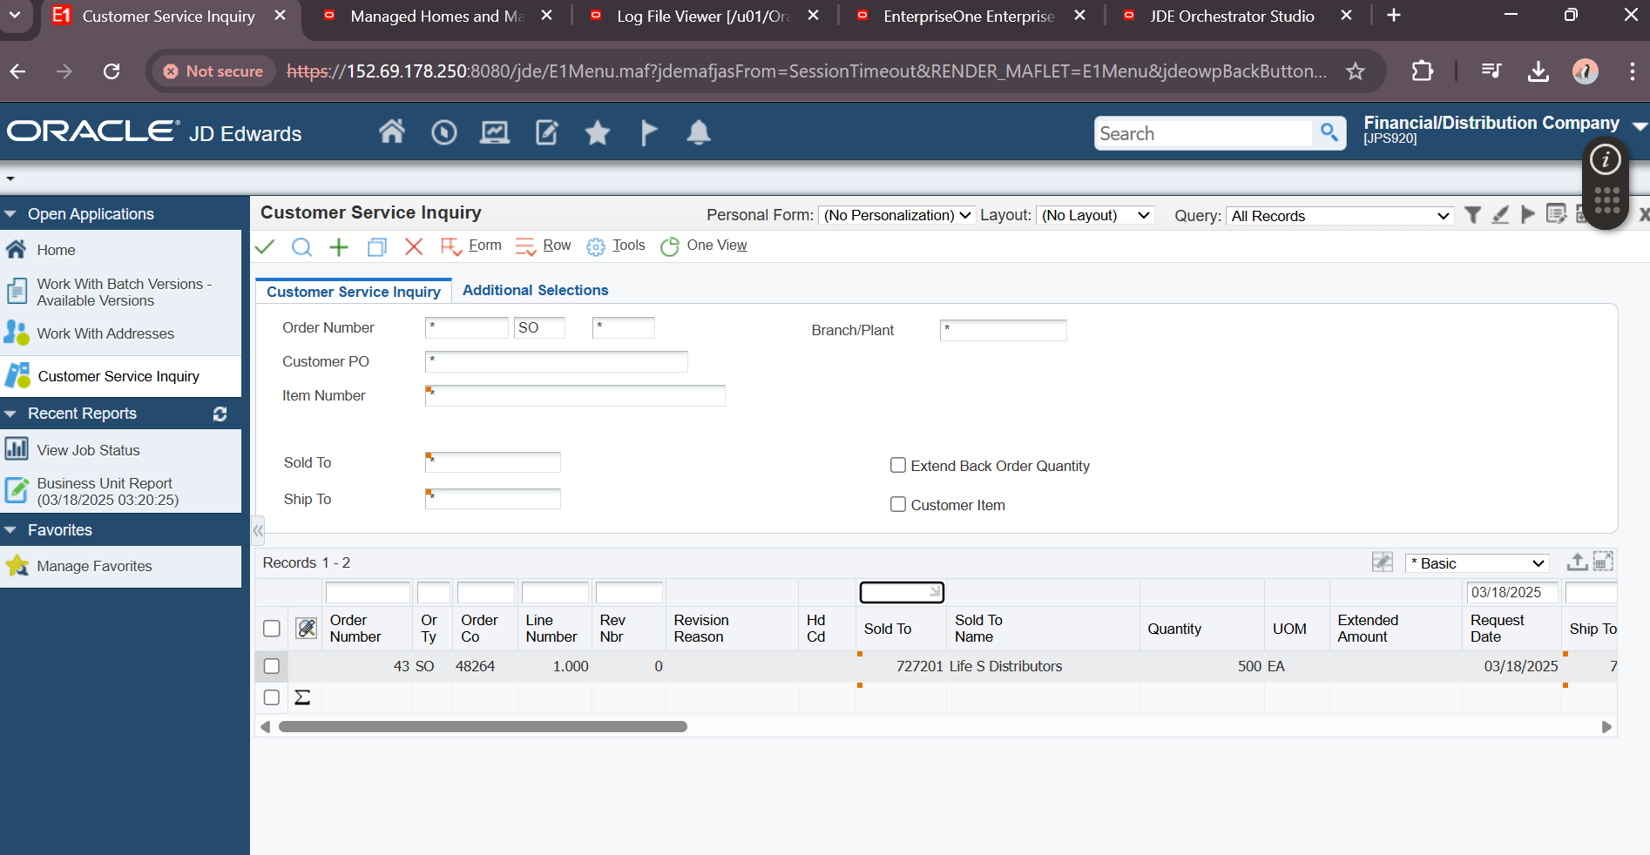Open the Query All Records dropdown
Image resolution: width=1650 pixels, height=855 pixels.
(1340, 216)
